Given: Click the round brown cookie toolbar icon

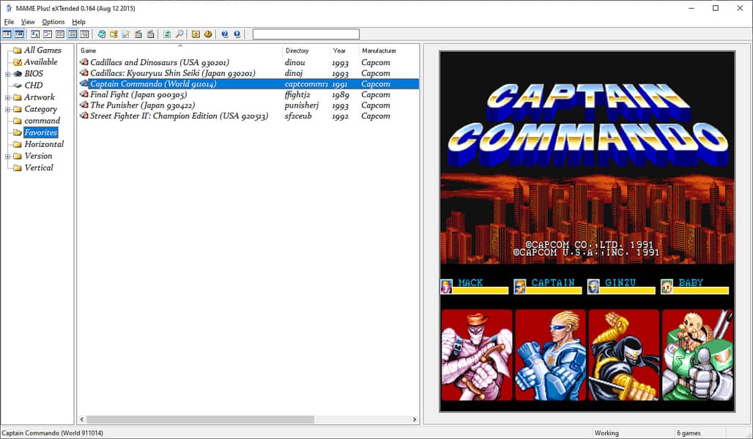Looking at the screenshot, I should coord(208,34).
